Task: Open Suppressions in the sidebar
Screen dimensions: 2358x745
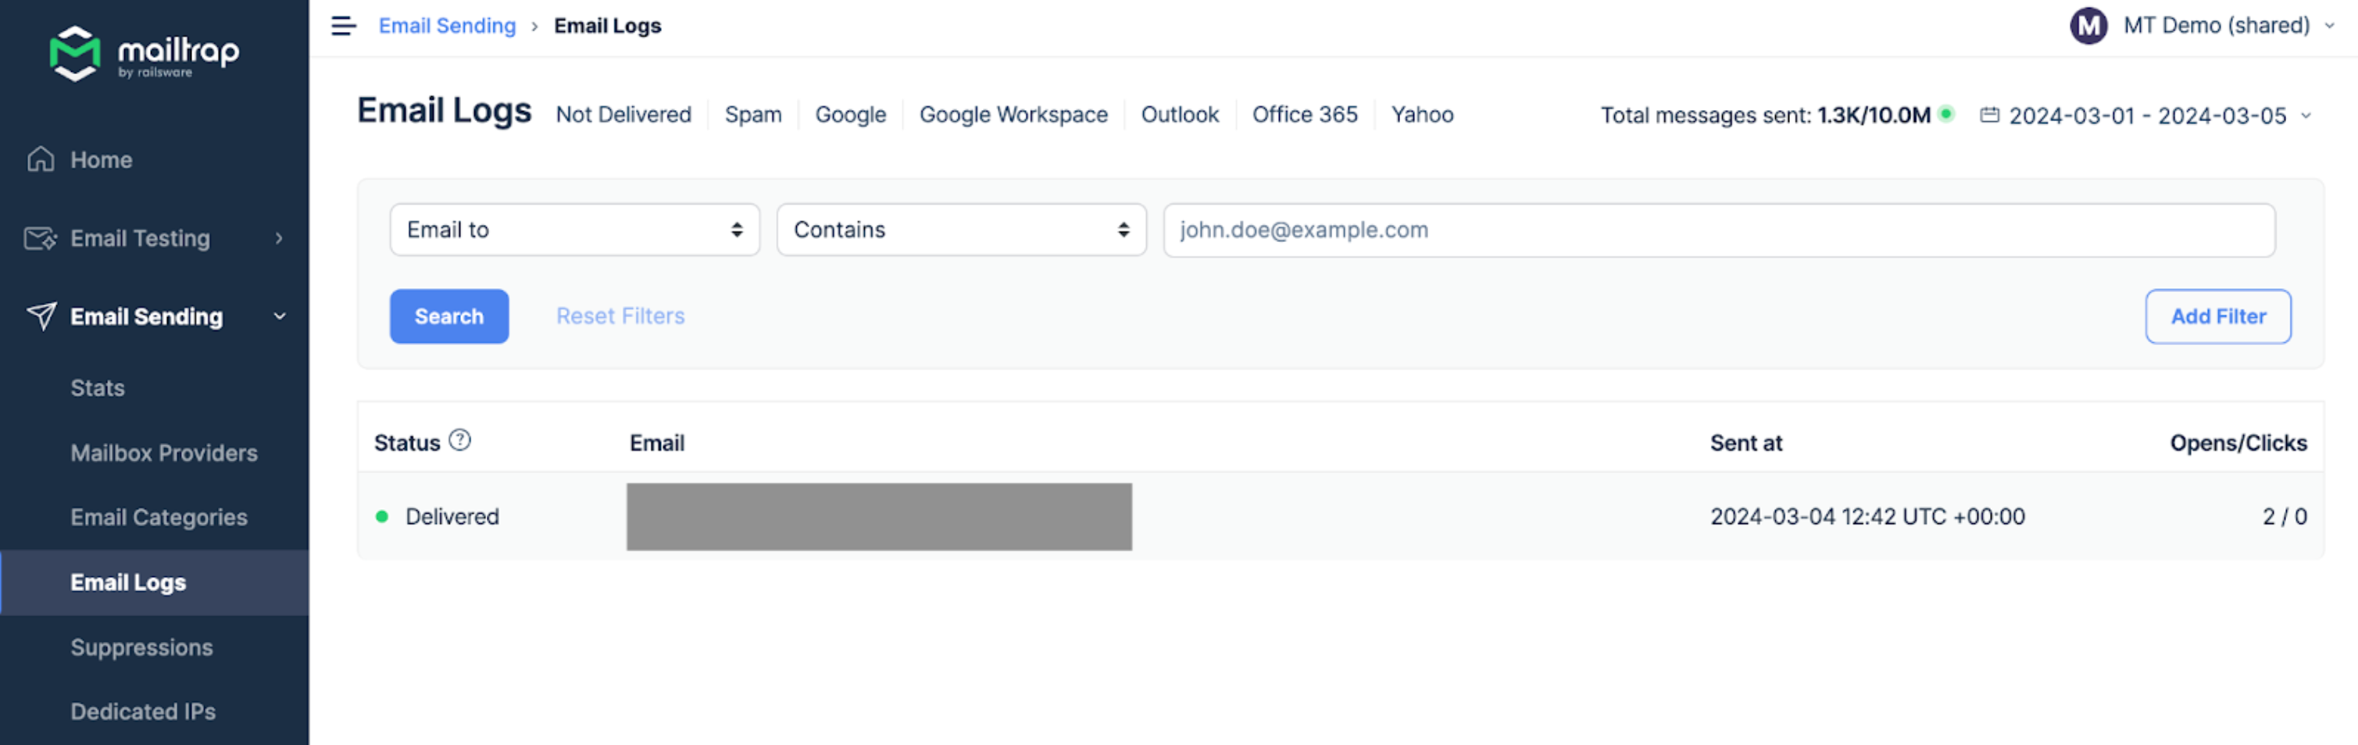Action: 141,647
